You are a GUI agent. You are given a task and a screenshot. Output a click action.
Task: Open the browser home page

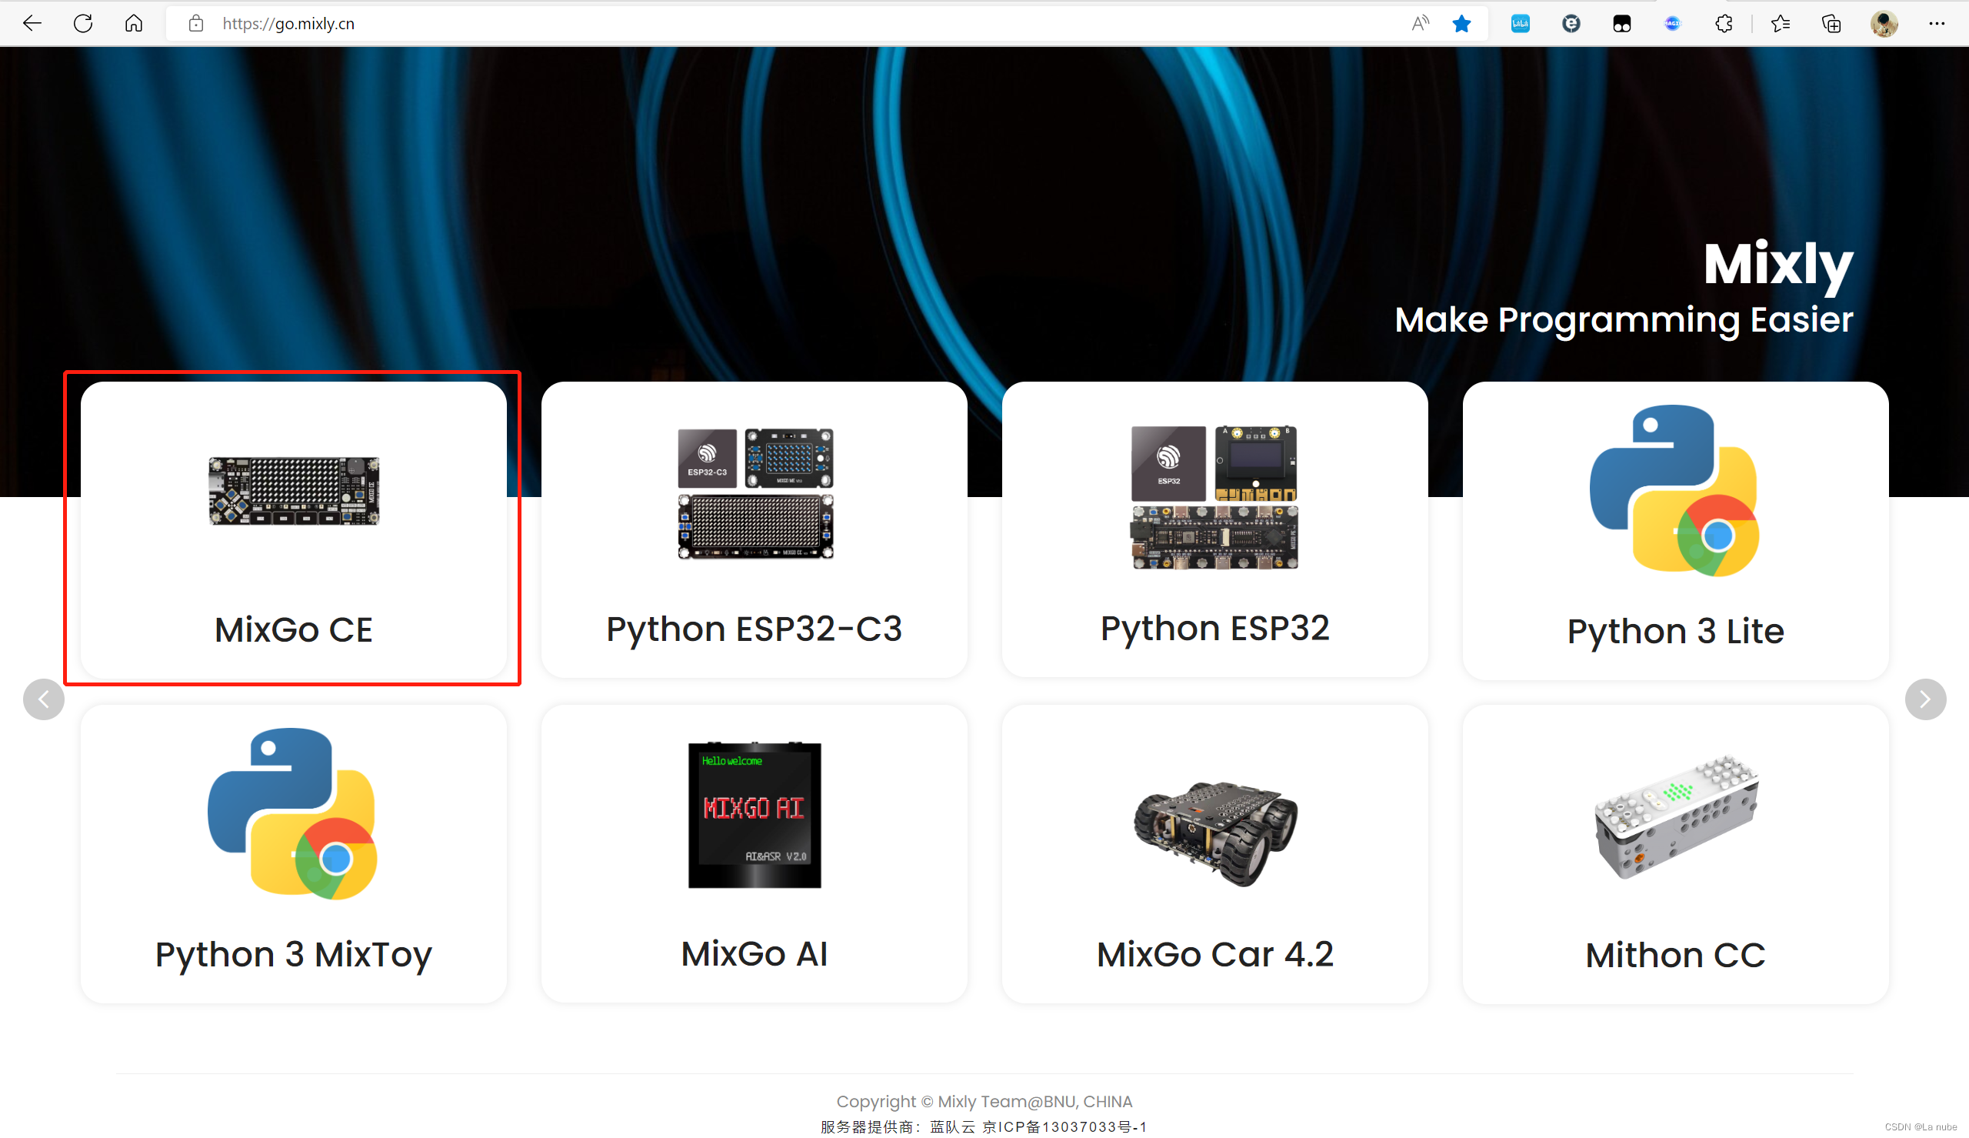click(133, 22)
